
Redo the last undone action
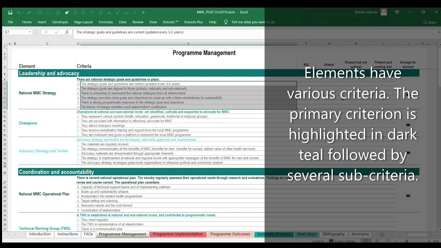(x=29, y=13)
